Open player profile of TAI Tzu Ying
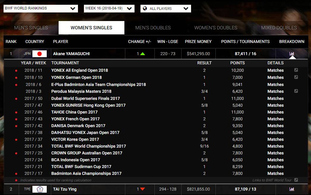This screenshot has width=311, height=195. [x=65, y=189]
